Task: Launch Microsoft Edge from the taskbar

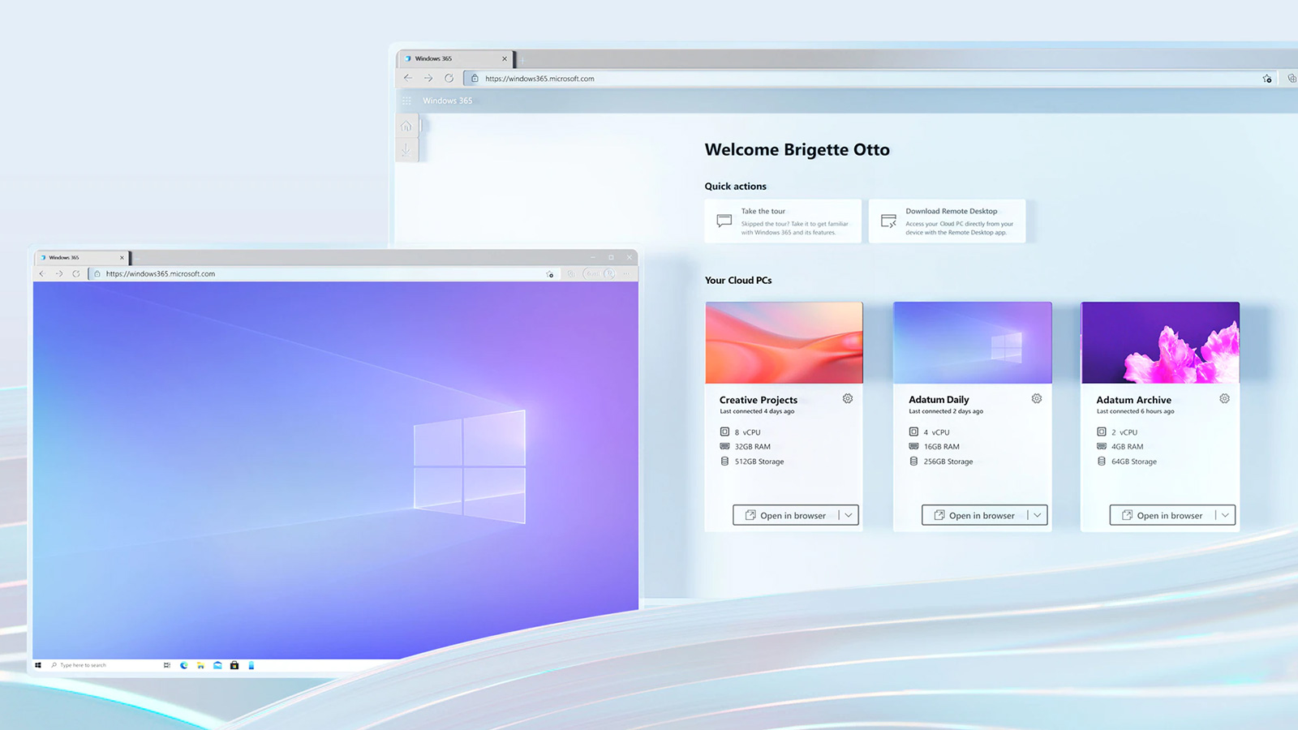Action: pos(184,665)
